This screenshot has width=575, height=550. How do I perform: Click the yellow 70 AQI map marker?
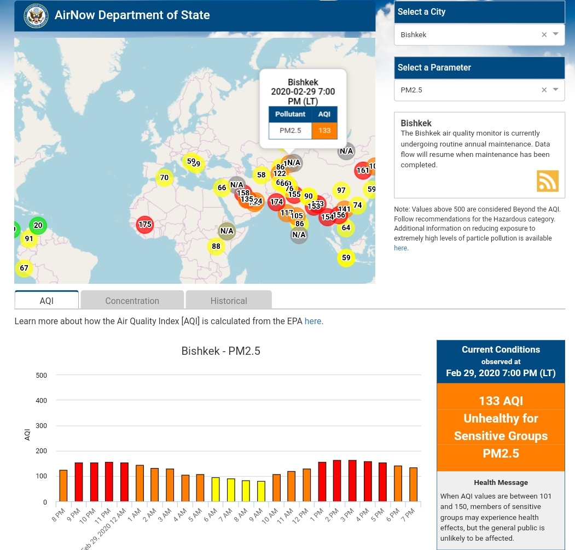[x=164, y=178]
